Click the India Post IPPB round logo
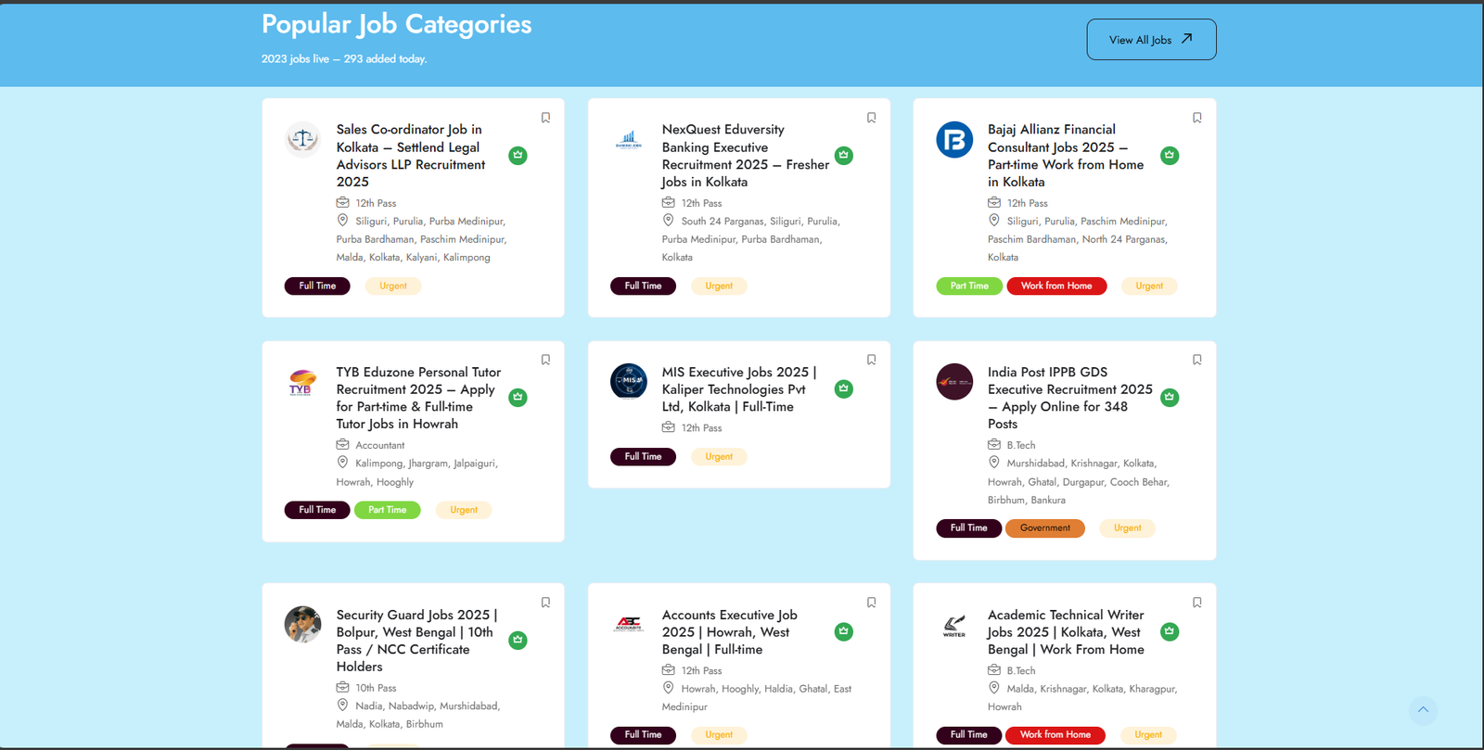 pos(954,381)
